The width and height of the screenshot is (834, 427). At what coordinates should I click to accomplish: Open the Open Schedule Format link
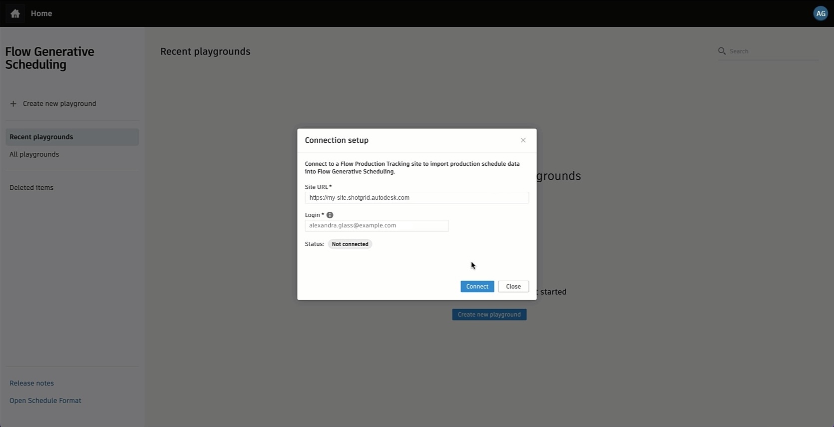click(45, 401)
